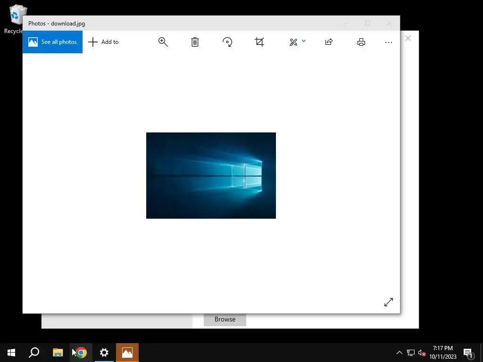Close the Photos window
This screenshot has height=362, width=483.
389,24
